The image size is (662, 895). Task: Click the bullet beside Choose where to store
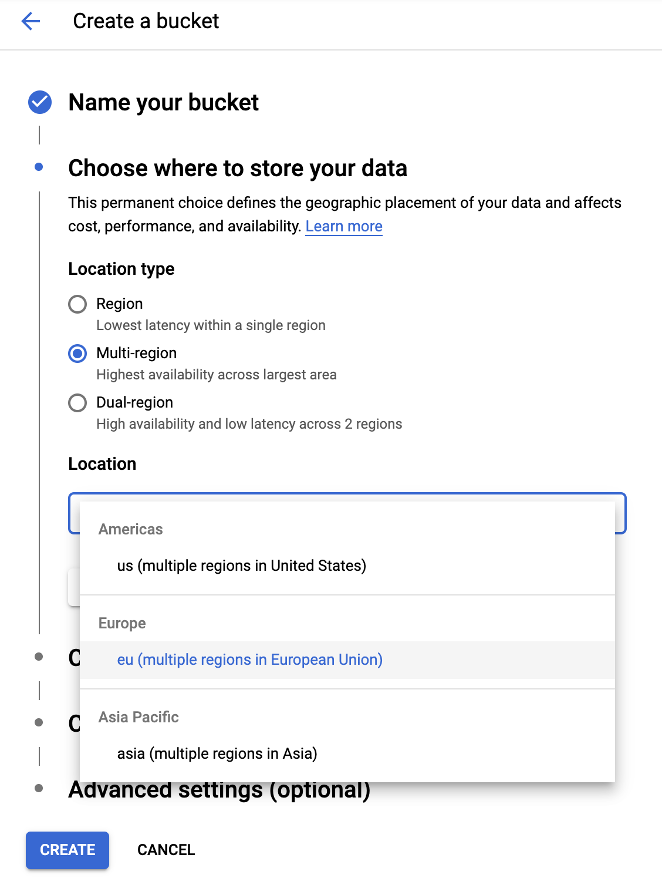(x=39, y=167)
